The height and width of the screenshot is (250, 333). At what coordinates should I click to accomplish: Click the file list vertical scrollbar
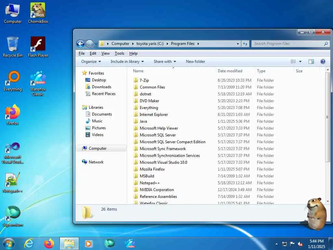327,117
